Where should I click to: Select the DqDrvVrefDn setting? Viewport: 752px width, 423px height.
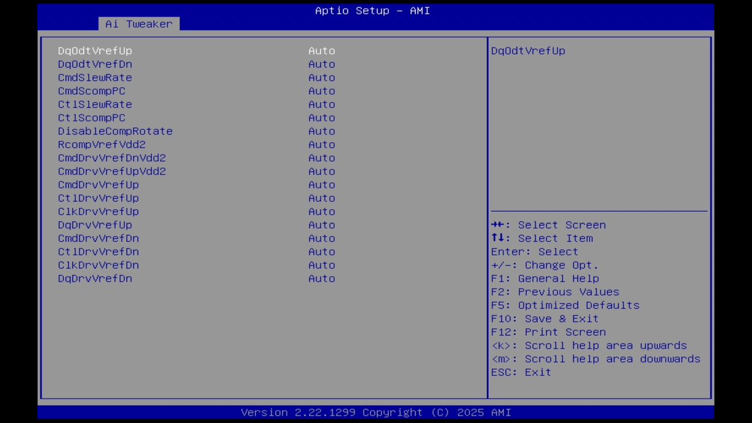[x=95, y=278]
